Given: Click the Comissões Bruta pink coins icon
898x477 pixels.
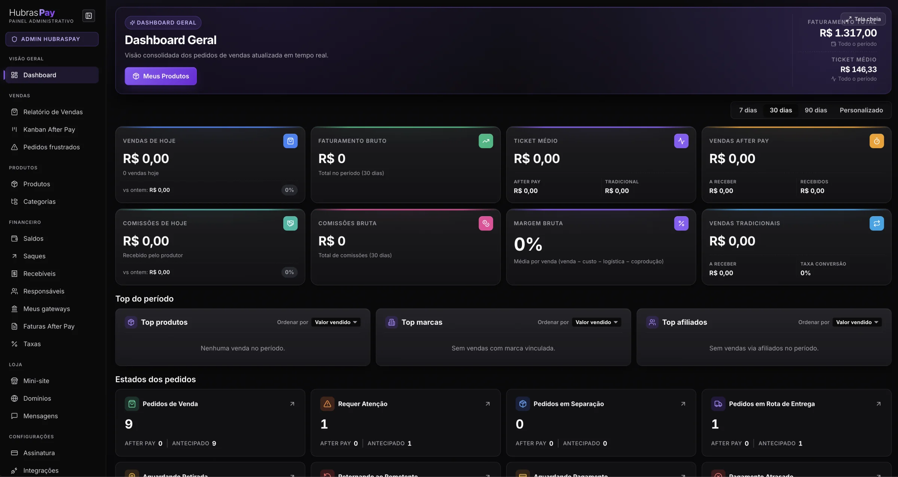Looking at the screenshot, I should pos(486,223).
